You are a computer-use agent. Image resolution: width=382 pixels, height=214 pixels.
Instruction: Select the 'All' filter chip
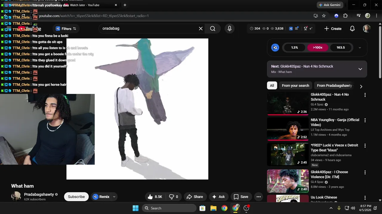click(272, 86)
